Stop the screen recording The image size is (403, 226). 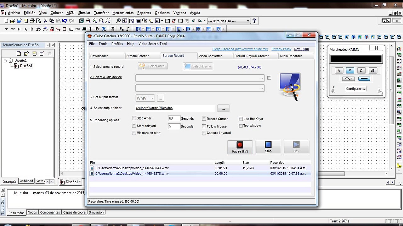268,147
